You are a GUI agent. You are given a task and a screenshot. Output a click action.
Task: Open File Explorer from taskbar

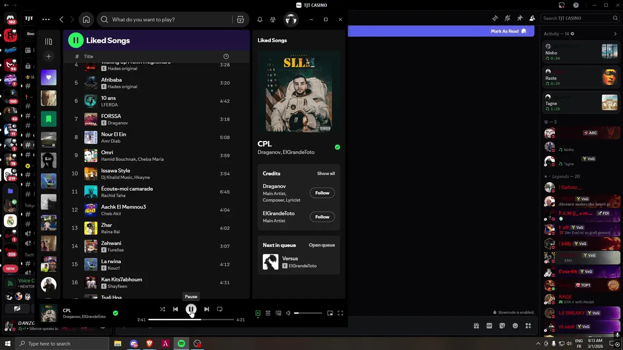click(118, 344)
